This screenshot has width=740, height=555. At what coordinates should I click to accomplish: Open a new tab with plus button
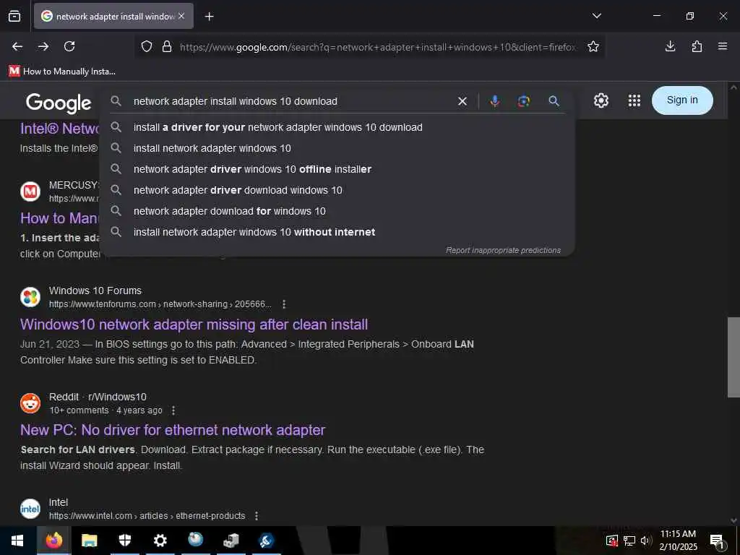click(209, 17)
